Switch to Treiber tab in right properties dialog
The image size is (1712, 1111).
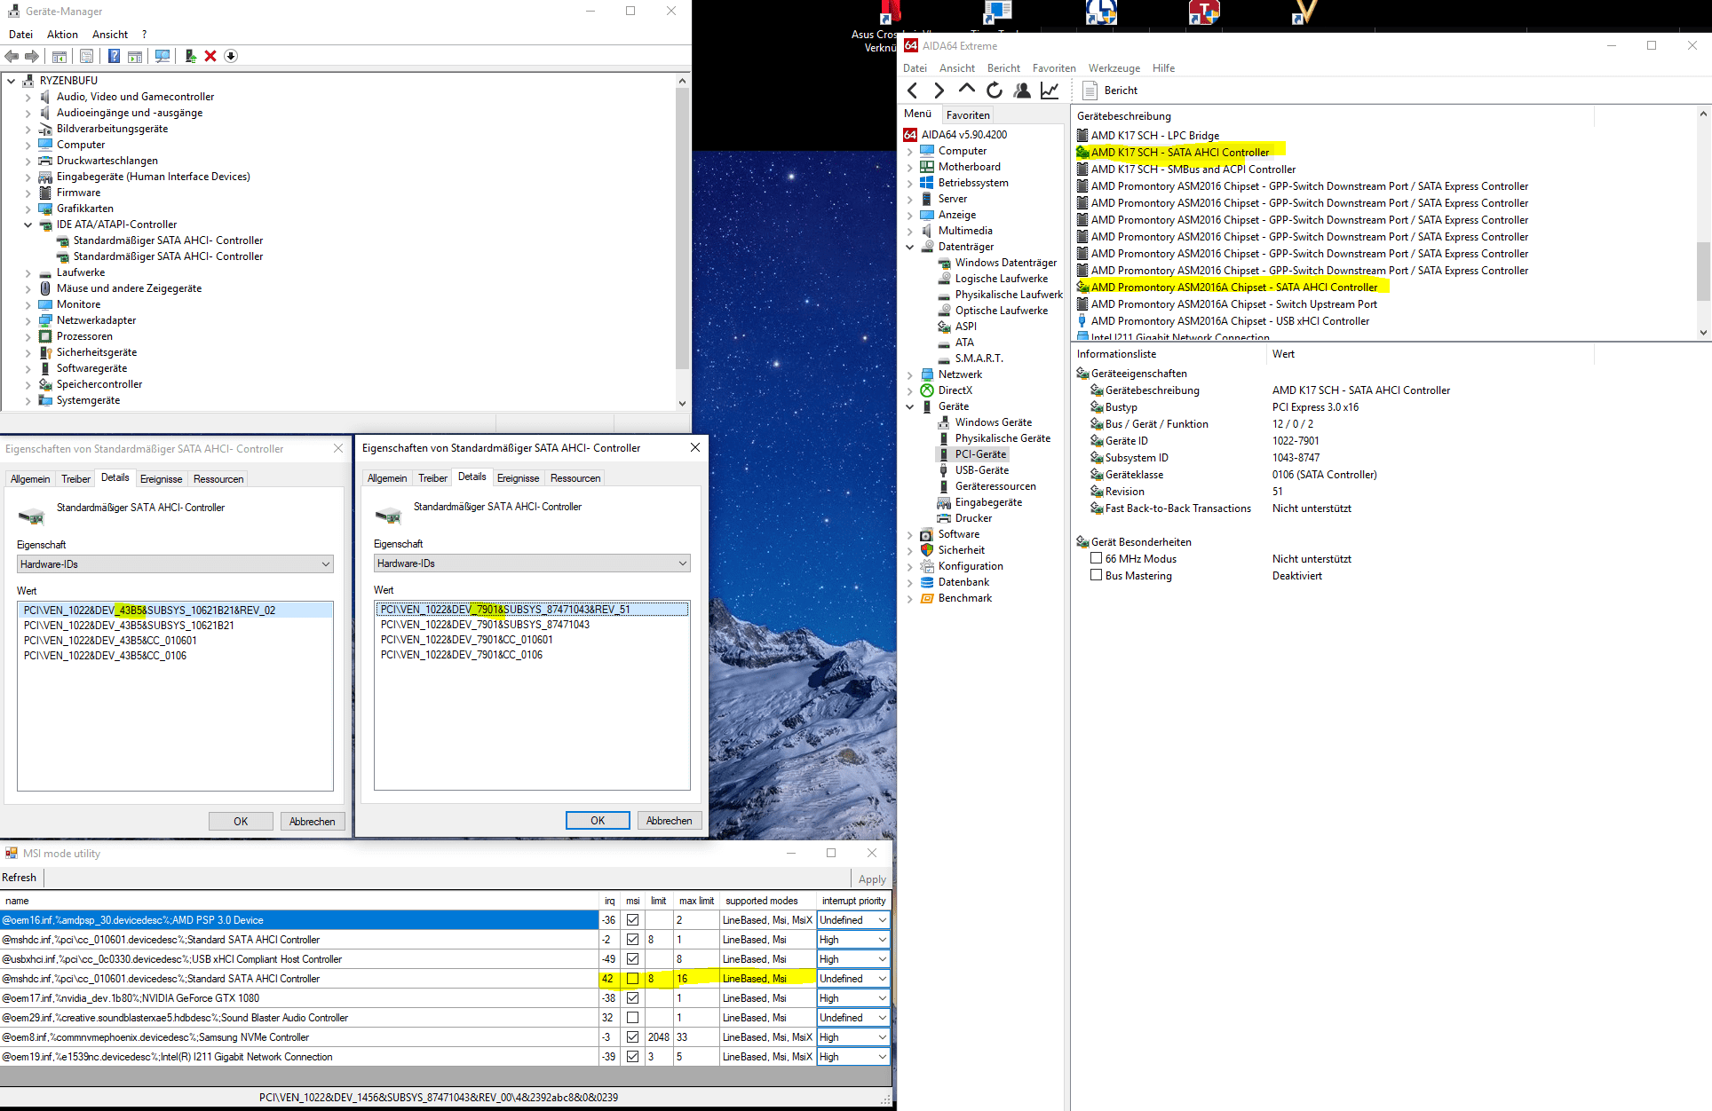click(432, 478)
